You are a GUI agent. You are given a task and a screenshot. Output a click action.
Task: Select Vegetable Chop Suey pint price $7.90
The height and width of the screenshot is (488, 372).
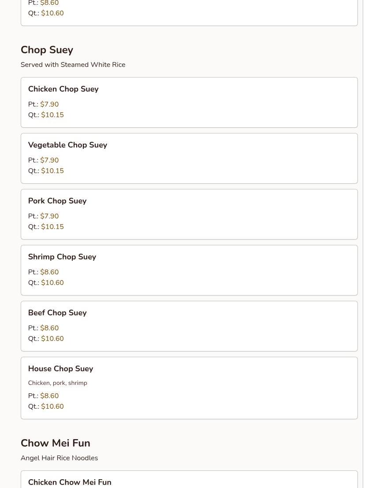pos(49,160)
